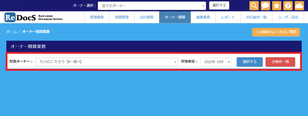
Task: Click the magnifier search icon
Action: [x=254, y=6]
